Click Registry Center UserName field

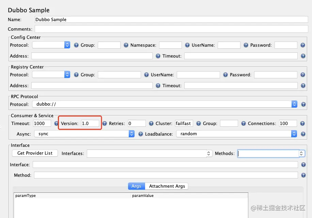[198, 75]
